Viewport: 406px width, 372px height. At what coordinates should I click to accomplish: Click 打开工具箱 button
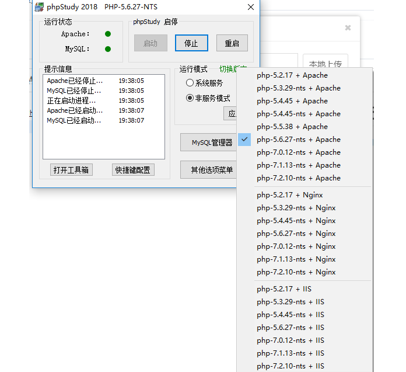pos(71,170)
